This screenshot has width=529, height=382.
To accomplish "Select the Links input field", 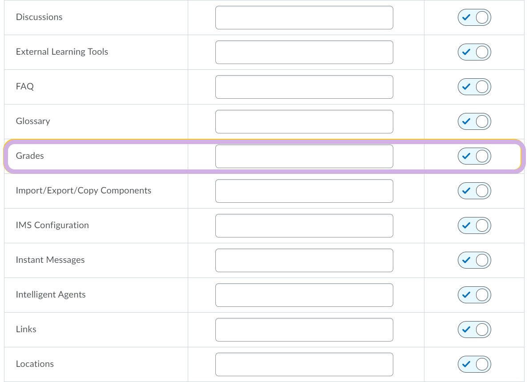I will (x=304, y=330).
